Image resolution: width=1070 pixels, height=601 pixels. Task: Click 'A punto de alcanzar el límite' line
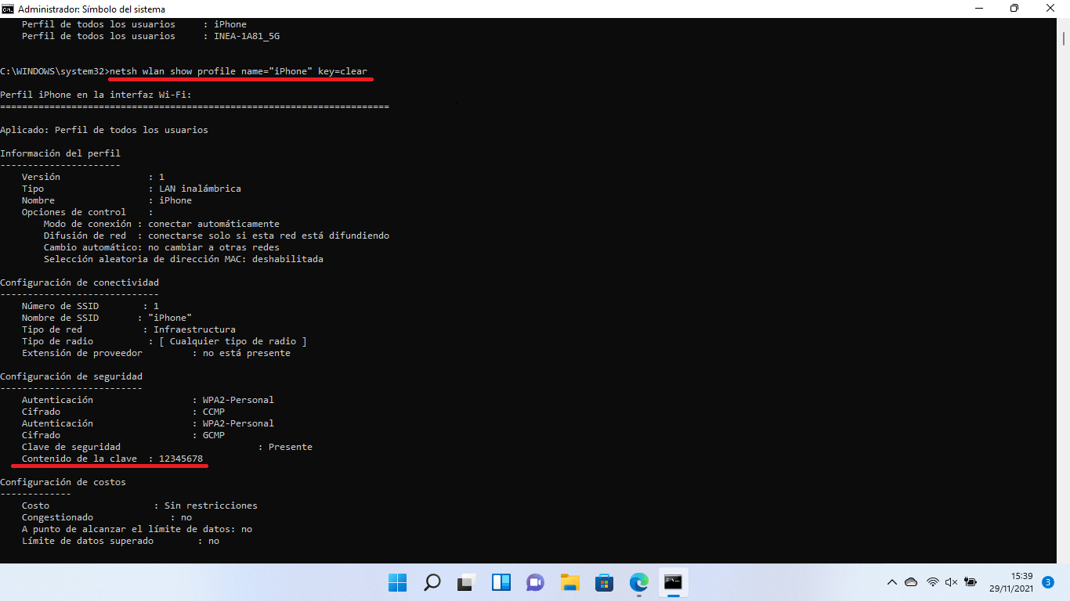[x=137, y=529]
